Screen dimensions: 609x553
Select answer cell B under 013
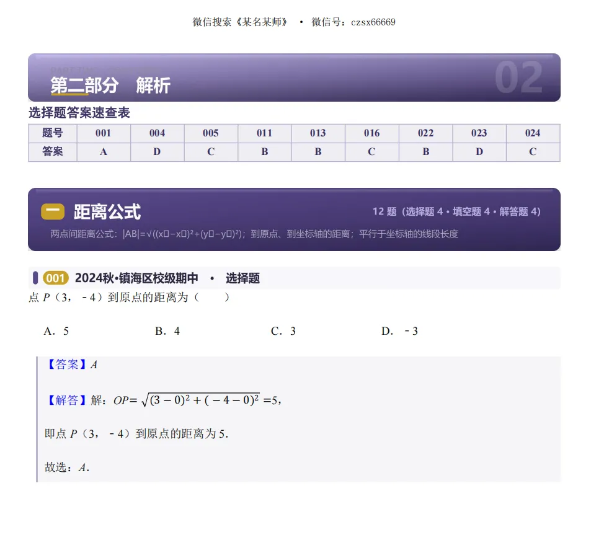point(318,152)
